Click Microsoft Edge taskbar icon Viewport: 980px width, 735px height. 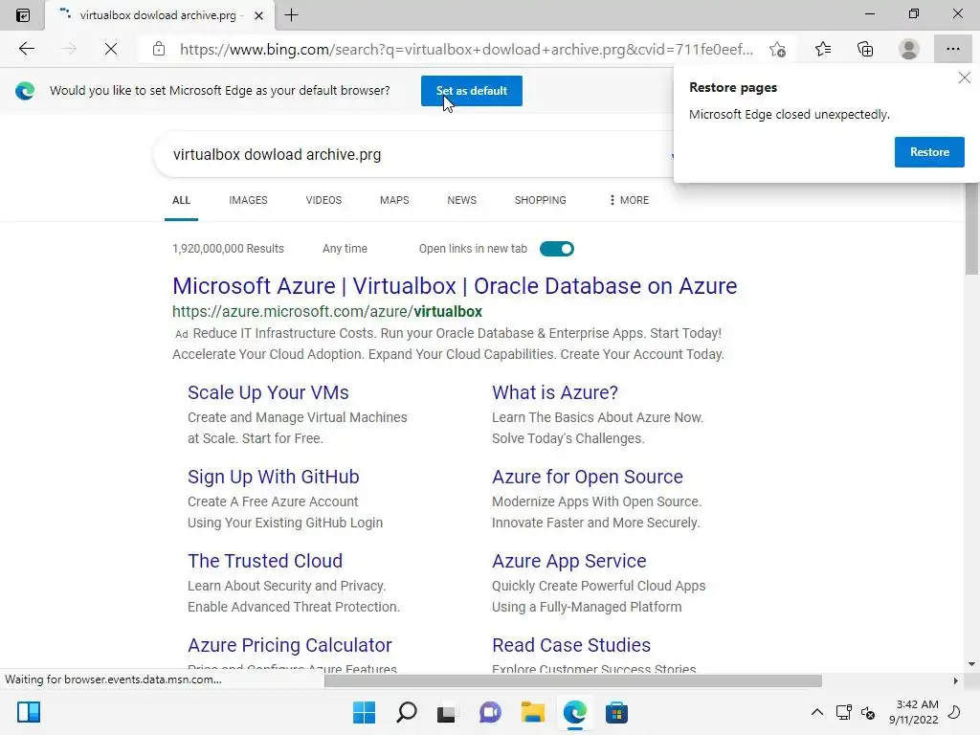coord(574,712)
